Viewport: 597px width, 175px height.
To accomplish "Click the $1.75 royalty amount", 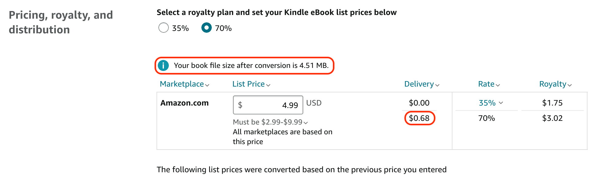I will 552,103.
